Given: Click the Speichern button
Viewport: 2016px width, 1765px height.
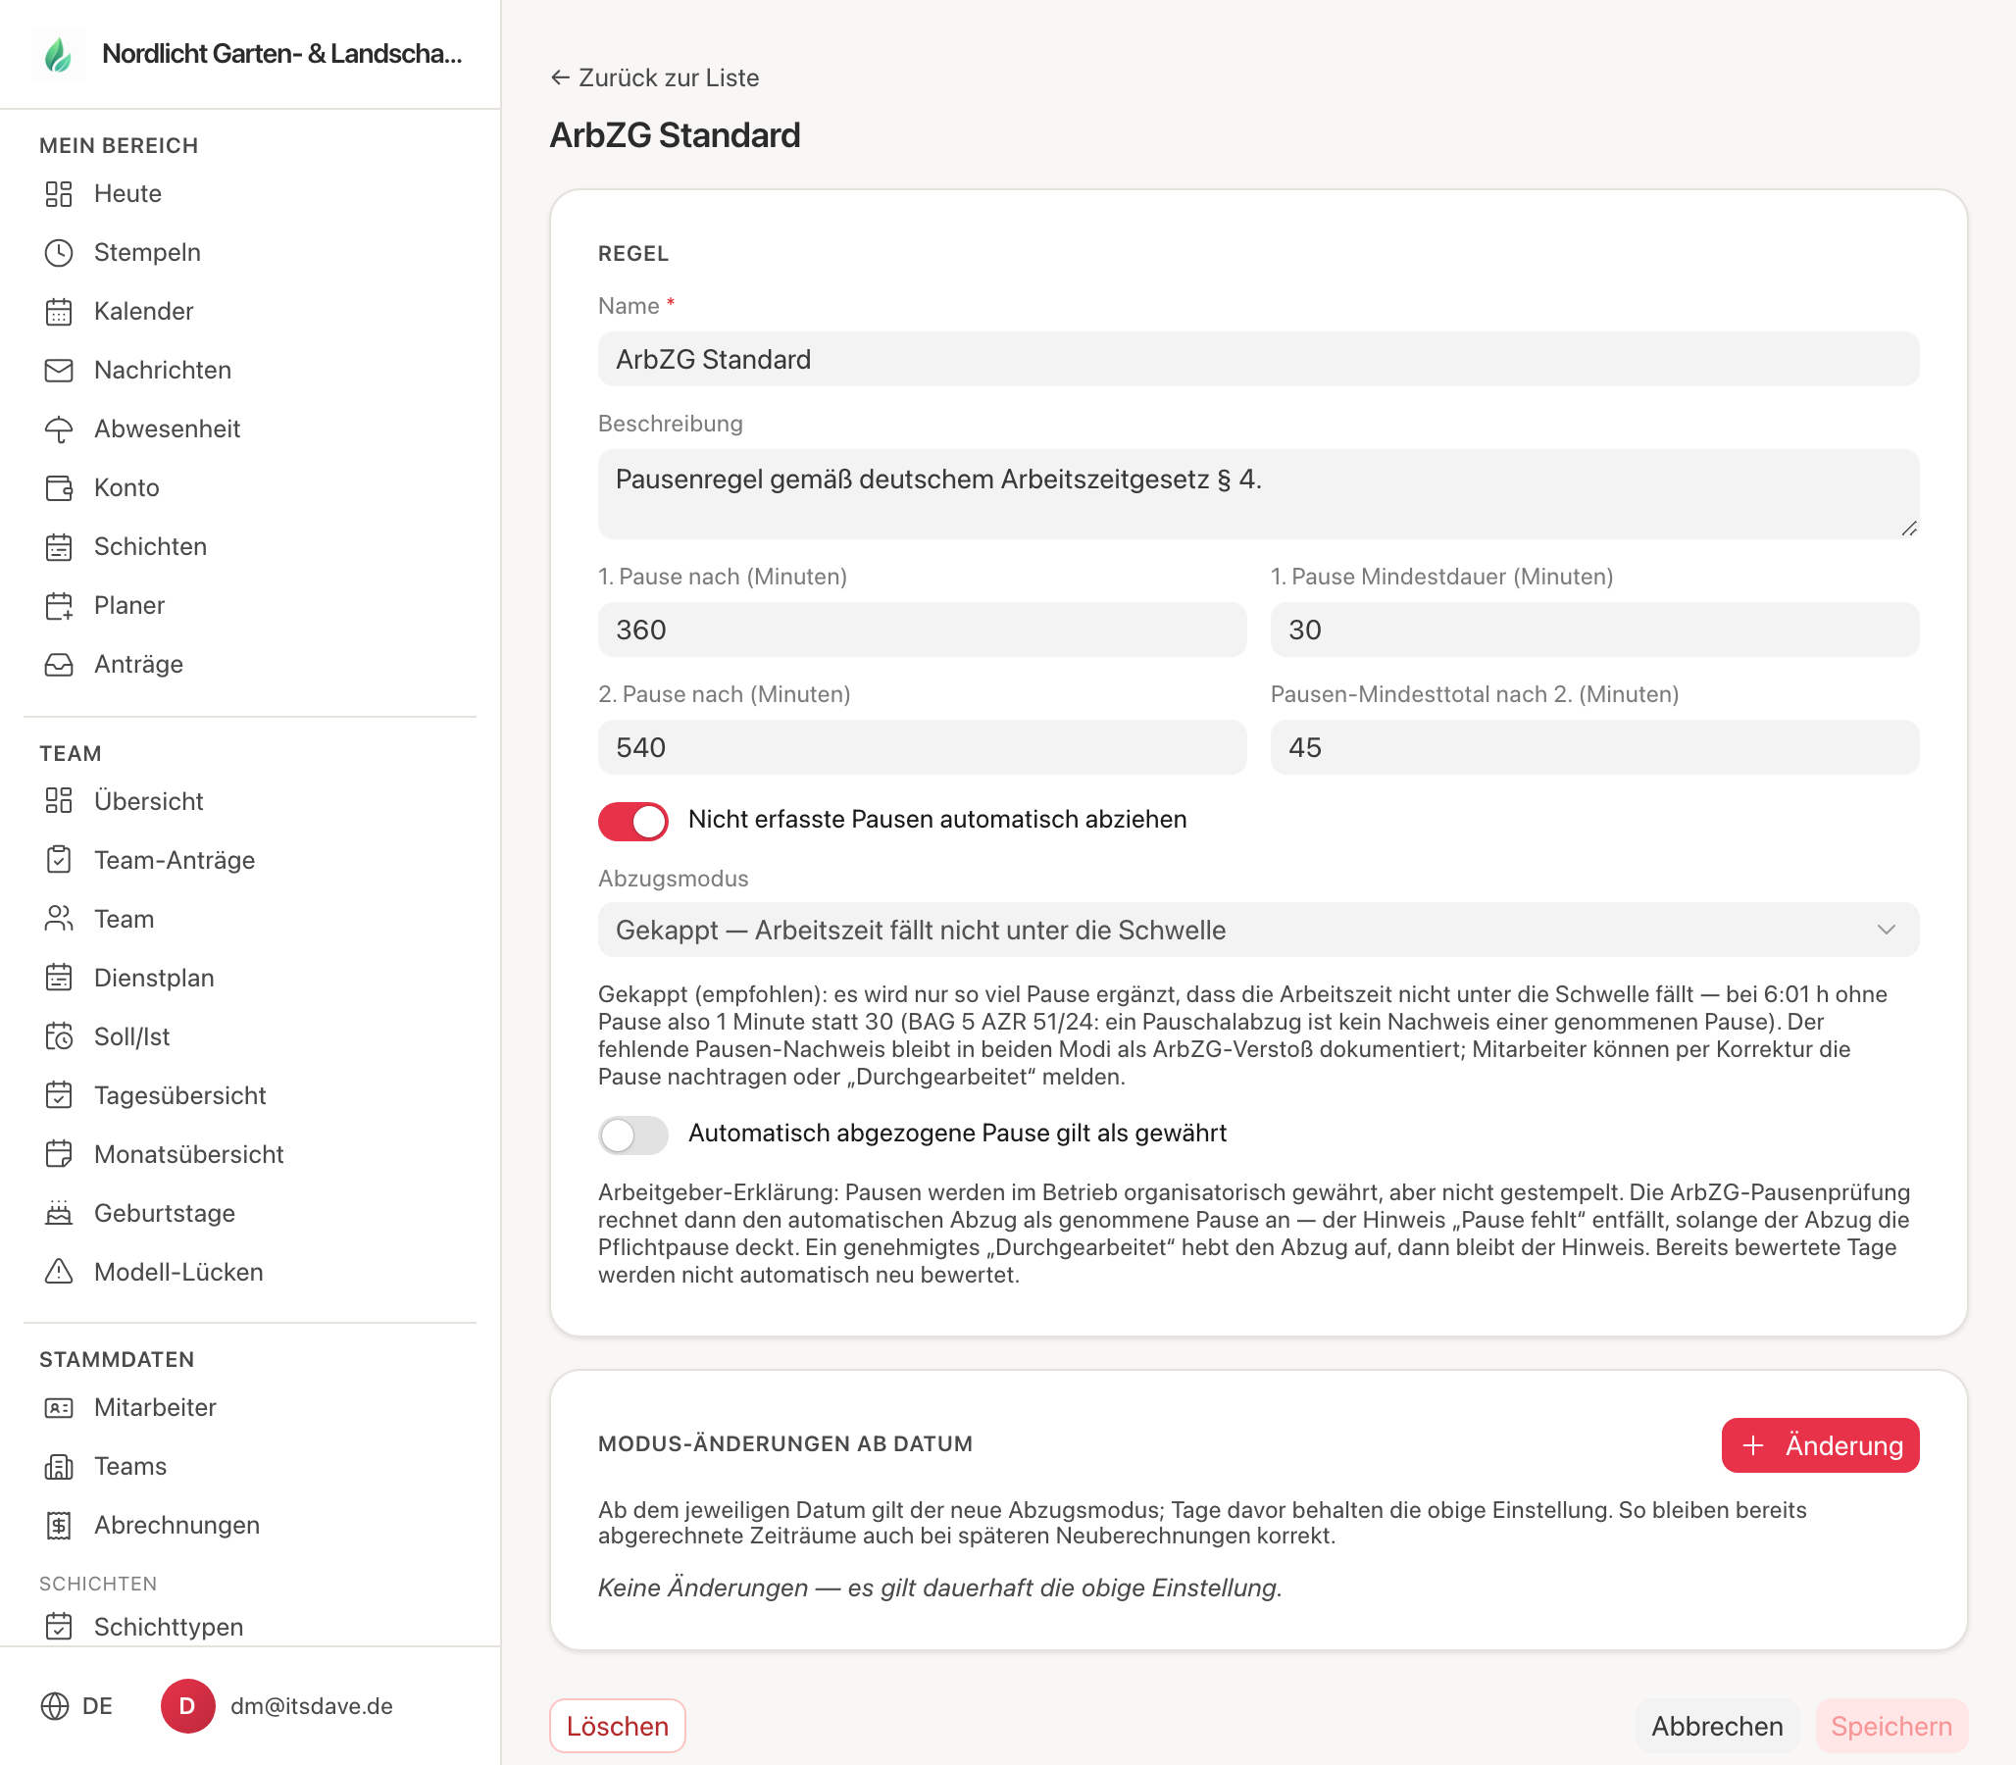Looking at the screenshot, I should 1890,1727.
